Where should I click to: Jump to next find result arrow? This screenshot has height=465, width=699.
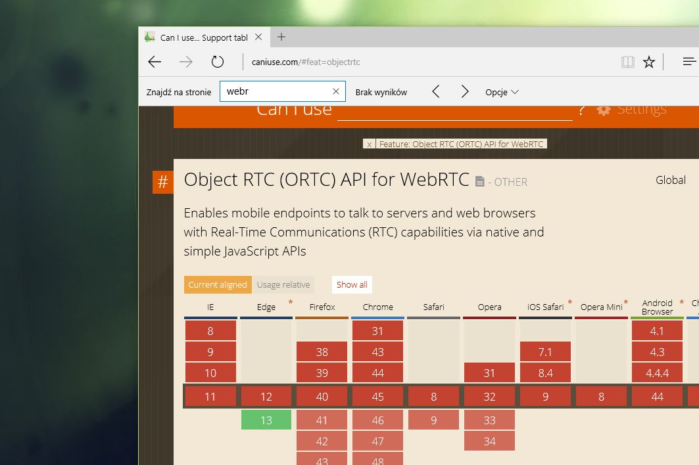point(464,92)
